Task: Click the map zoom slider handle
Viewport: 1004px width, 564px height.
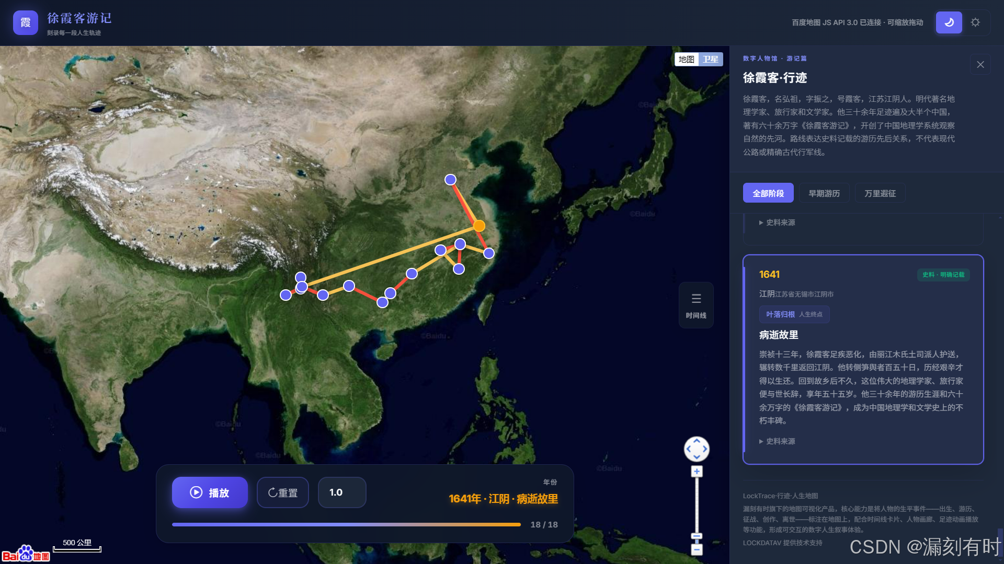Action: 697,536
